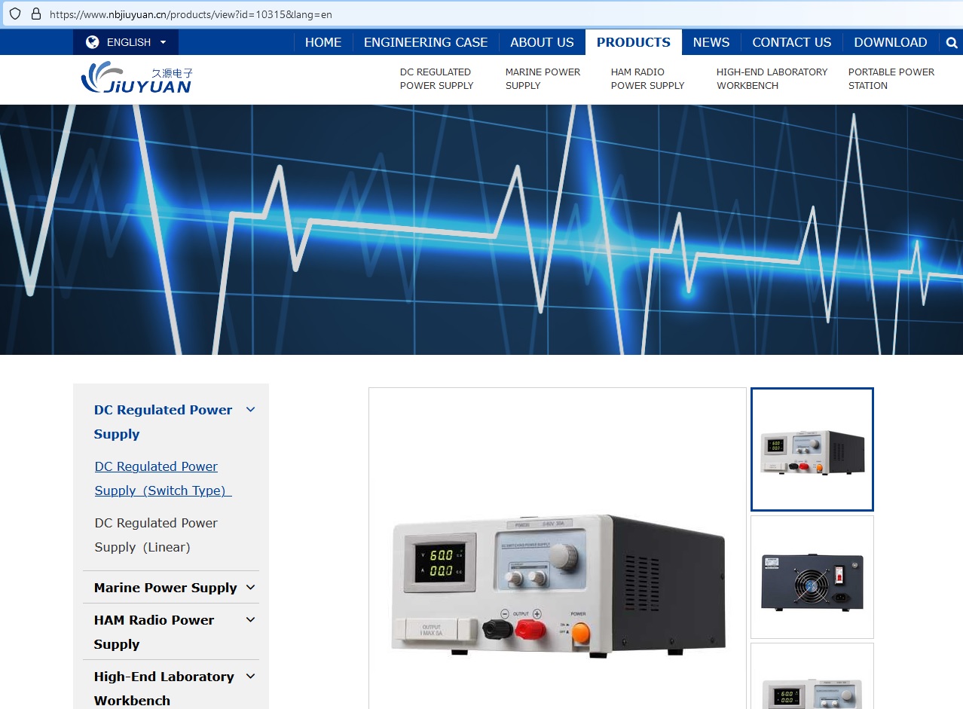Open the CONTACT US menu item

(792, 42)
